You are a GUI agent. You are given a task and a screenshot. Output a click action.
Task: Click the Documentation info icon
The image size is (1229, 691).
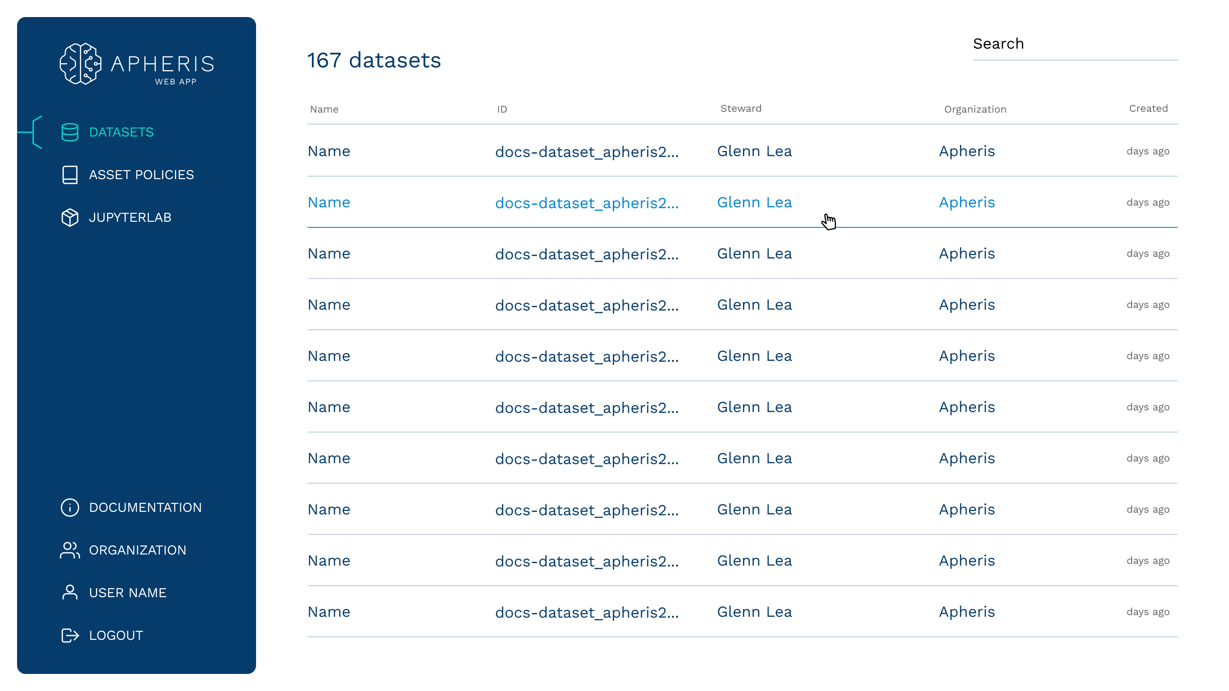70,508
